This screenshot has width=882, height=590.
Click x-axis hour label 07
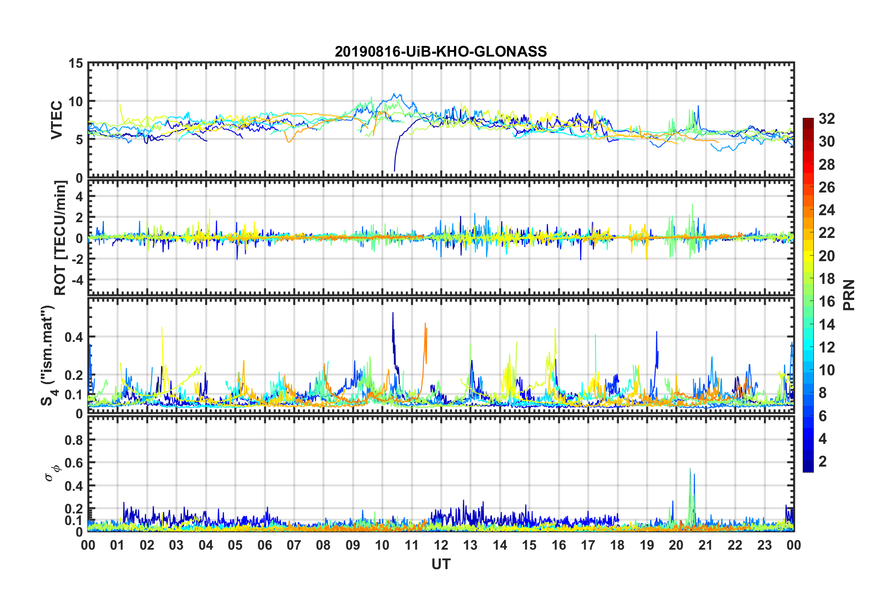[294, 545]
